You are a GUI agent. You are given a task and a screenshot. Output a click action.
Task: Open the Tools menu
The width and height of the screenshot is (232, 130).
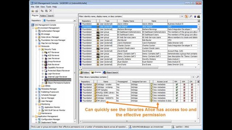(x=49, y=7)
